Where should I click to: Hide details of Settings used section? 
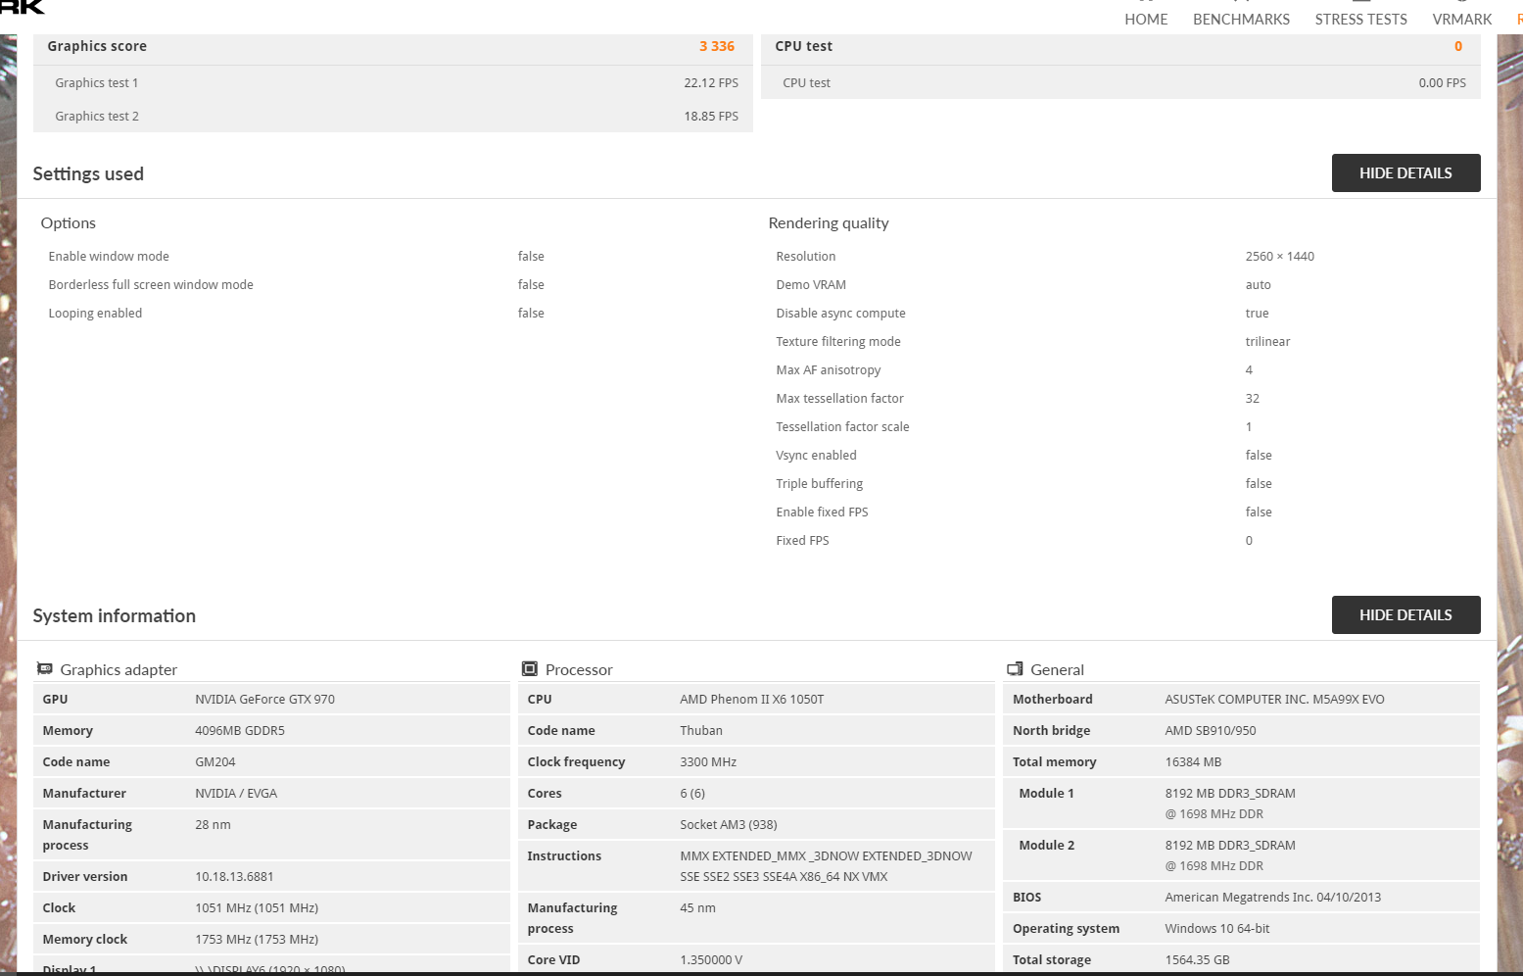1405,173
